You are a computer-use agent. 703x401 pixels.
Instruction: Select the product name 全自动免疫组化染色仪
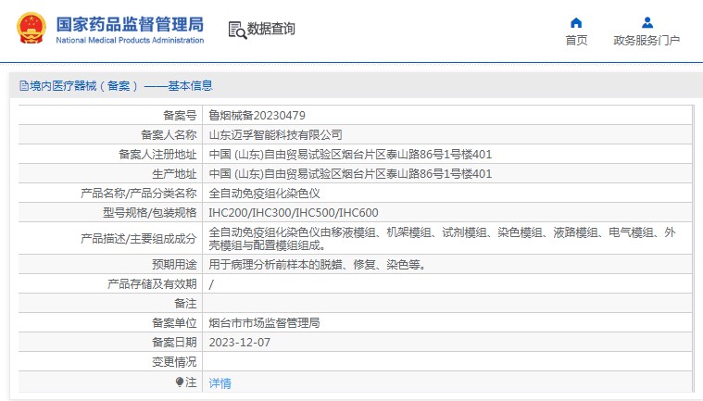[x=264, y=194]
